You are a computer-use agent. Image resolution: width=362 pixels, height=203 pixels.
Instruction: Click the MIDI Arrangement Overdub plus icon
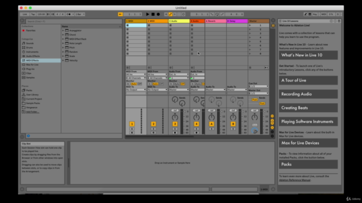166,14
